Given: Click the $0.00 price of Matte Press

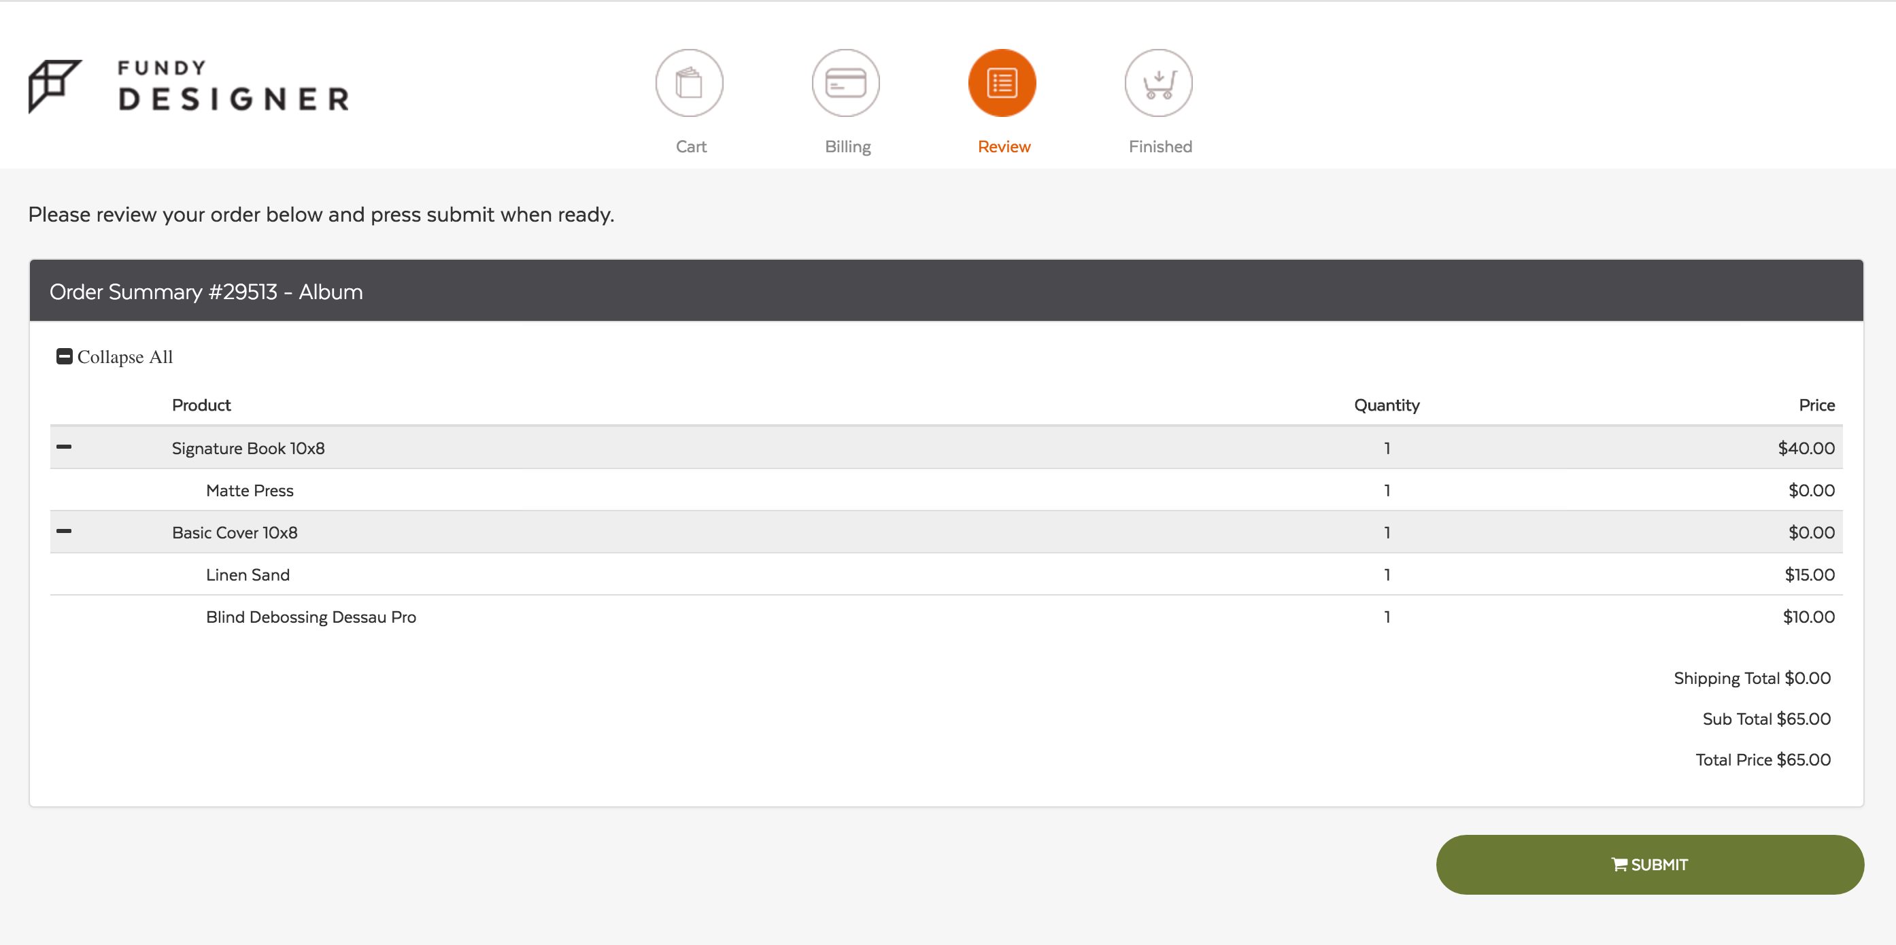Looking at the screenshot, I should click(x=1812, y=490).
